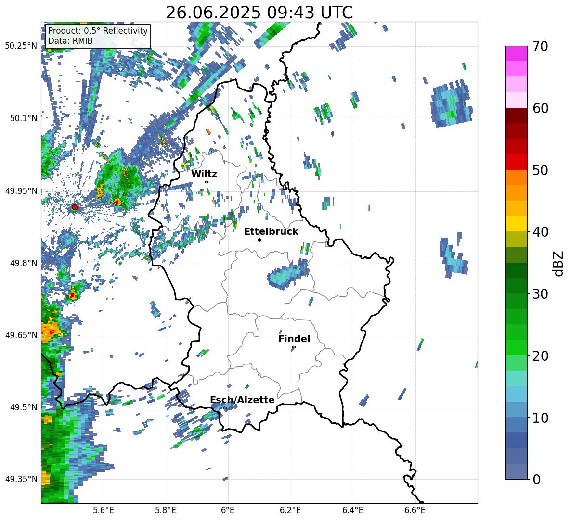
Task: Click the 40 dBZ colorbar tick label
Action: (x=540, y=232)
